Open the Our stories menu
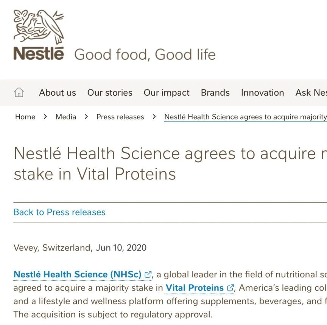The image size is (327, 325). 110,93
